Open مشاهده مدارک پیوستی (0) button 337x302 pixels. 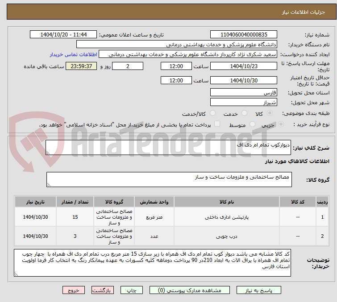pos(190,290)
